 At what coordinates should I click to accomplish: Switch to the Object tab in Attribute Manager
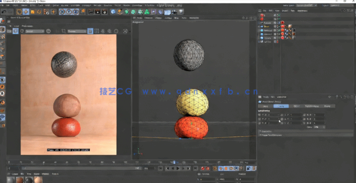pyautogui.click(x=296, y=106)
